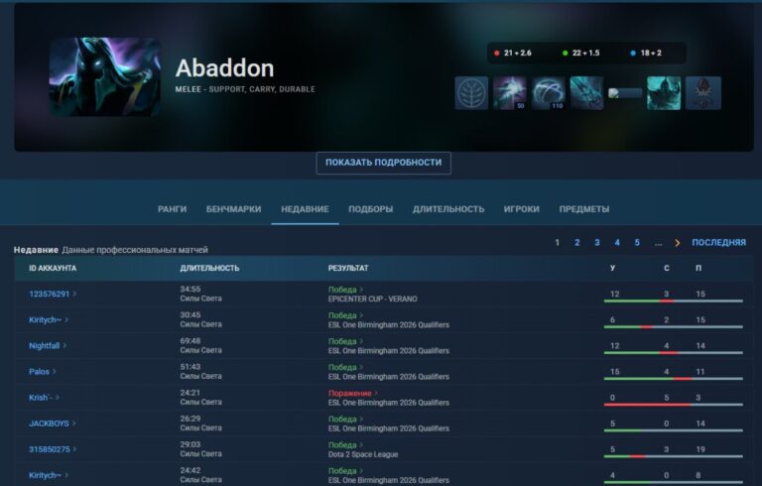Open JACKBOYS player profile
This screenshot has height=486, width=762.
52,424
